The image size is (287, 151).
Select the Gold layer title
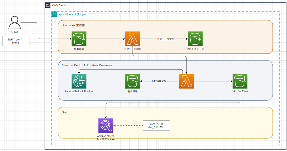point(65,112)
